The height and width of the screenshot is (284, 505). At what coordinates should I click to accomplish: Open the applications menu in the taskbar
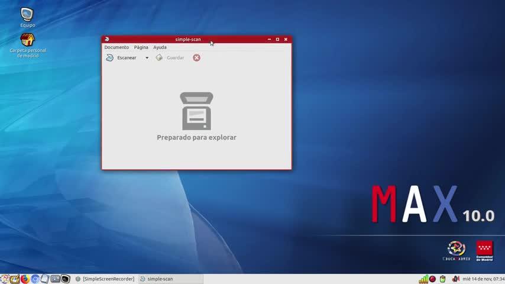5,279
